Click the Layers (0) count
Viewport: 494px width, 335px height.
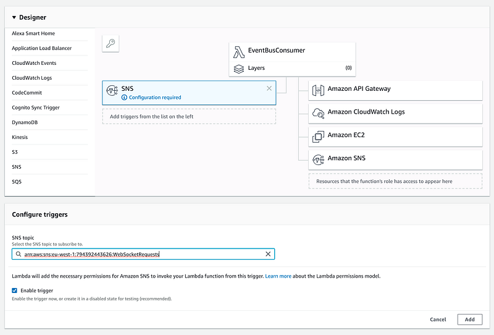point(348,68)
